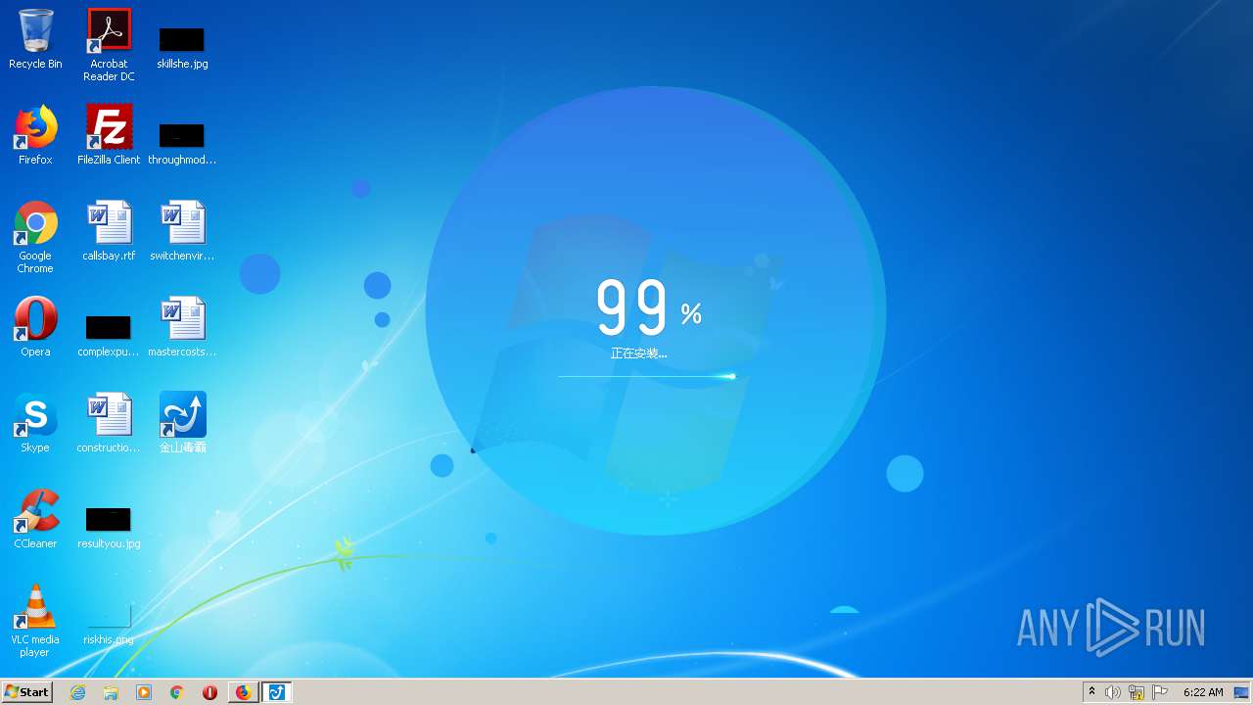Select the callsbay.rtf document
This screenshot has width=1253, height=705.
coord(109,231)
